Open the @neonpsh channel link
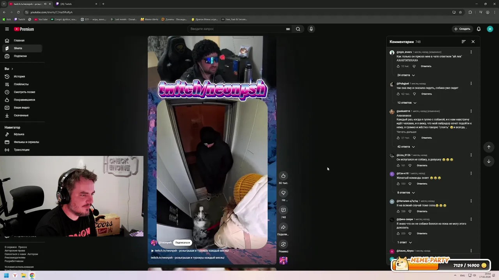499x280 pixels. pos(165,243)
